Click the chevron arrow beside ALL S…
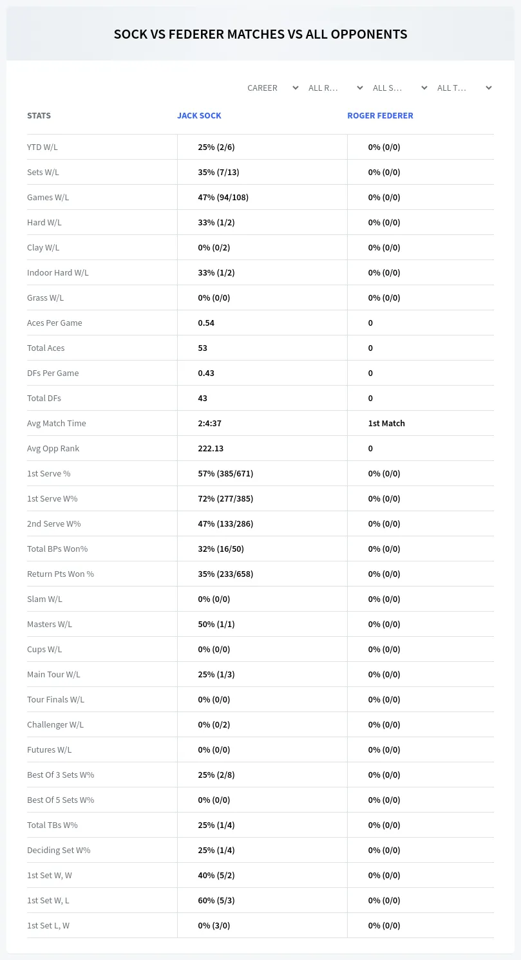The image size is (521, 960). pos(424,88)
